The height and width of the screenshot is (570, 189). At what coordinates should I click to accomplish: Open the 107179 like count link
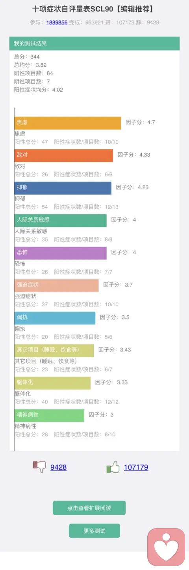pyautogui.click(x=136, y=467)
